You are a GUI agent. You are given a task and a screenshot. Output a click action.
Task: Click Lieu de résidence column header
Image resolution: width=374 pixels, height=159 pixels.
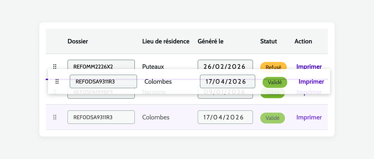click(x=166, y=42)
